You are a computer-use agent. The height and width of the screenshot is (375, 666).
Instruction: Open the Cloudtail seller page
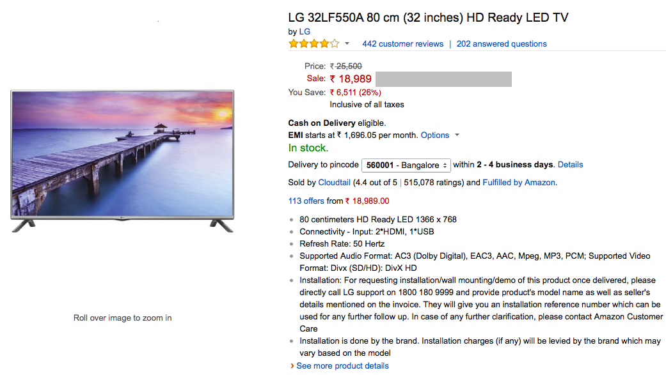click(334, 183)
